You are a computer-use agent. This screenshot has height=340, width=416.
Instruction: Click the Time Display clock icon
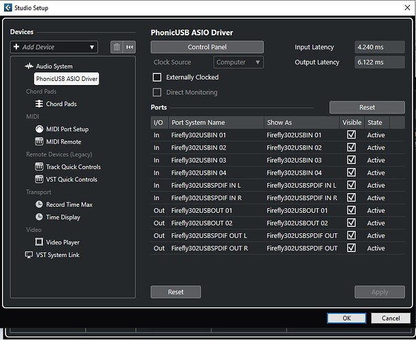[x=39, y=217]
